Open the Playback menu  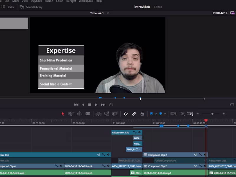[36, 1]
